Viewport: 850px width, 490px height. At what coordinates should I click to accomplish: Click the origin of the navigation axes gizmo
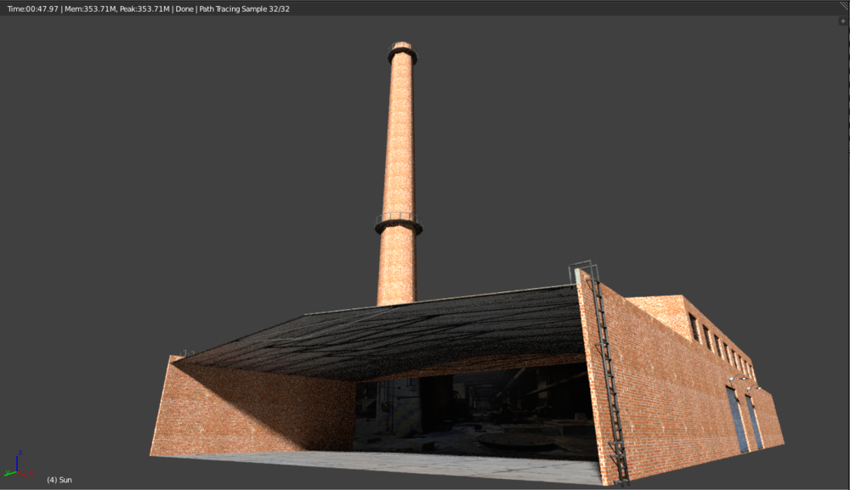pyautogui.click(x=17, y=471)
